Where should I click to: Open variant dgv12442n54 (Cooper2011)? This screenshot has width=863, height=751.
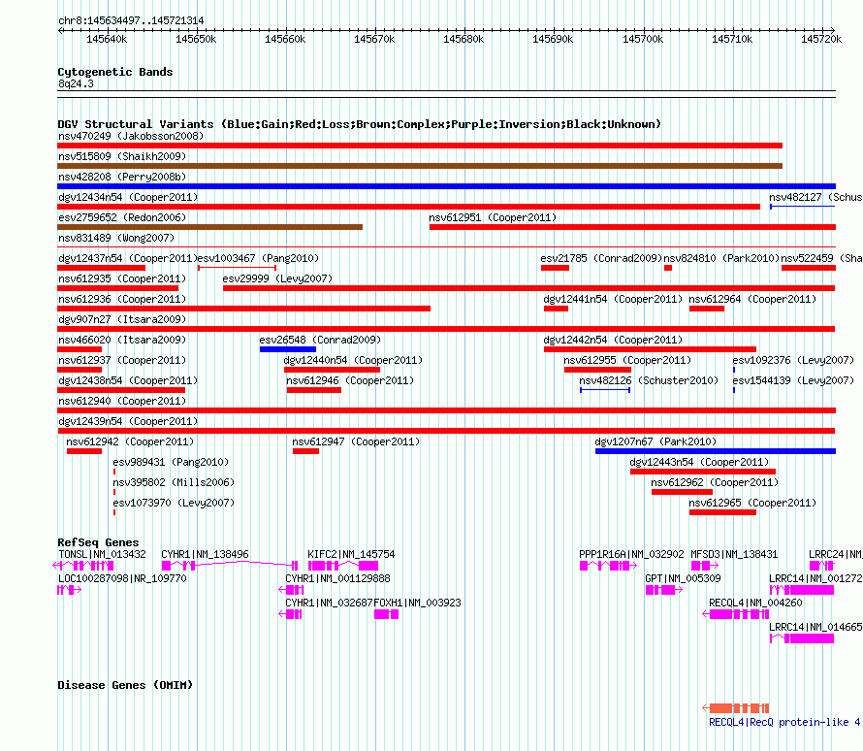coord(613,341)
